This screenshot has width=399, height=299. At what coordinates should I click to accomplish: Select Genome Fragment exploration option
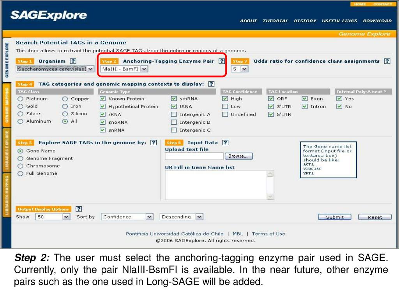[x=20, y=158]
